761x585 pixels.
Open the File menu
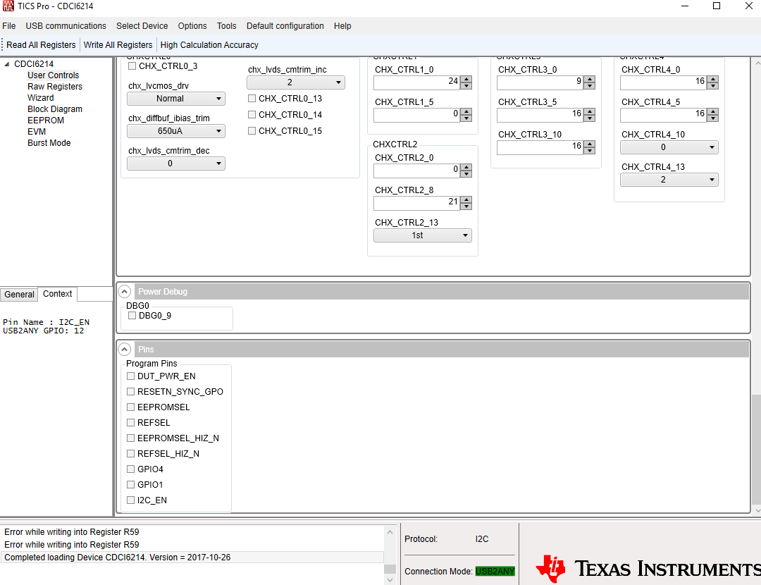(x=8, y=26)
